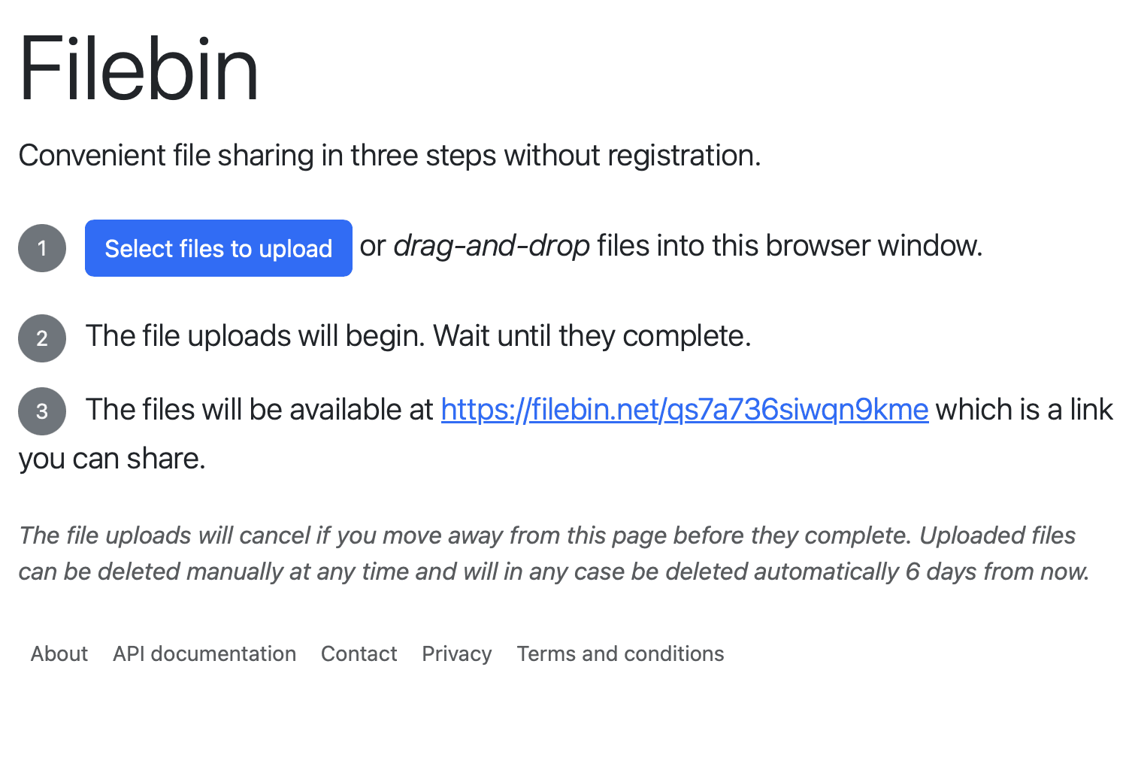Click the Filebin page heading
The image size is (1129, 767).
(x=139, y=69)
